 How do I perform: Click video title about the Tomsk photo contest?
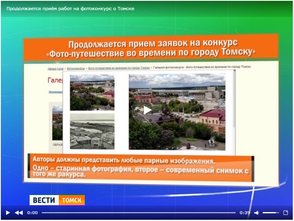click(70, 9)
